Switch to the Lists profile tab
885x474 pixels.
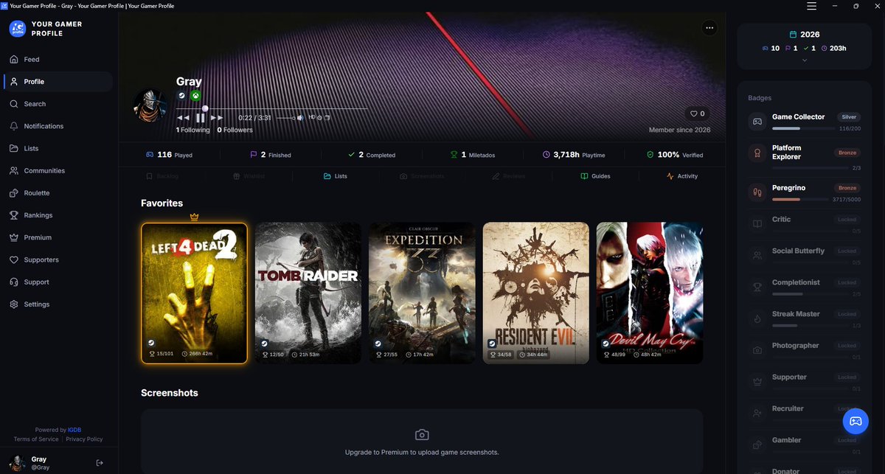336,176
